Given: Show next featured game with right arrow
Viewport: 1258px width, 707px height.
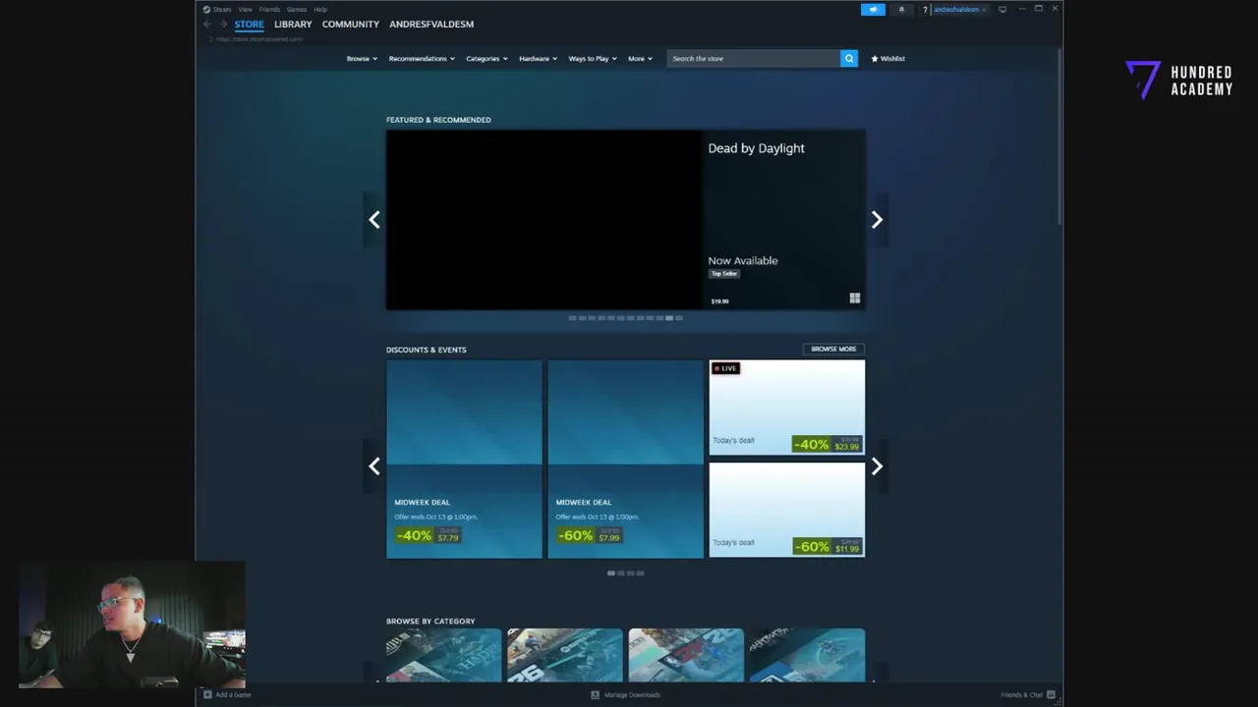Looking at the screenshot, I should 877,220.
